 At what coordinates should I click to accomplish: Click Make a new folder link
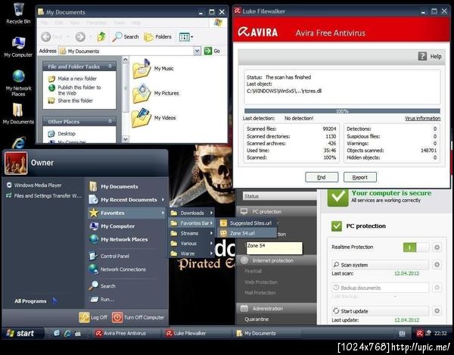point(77,79)
